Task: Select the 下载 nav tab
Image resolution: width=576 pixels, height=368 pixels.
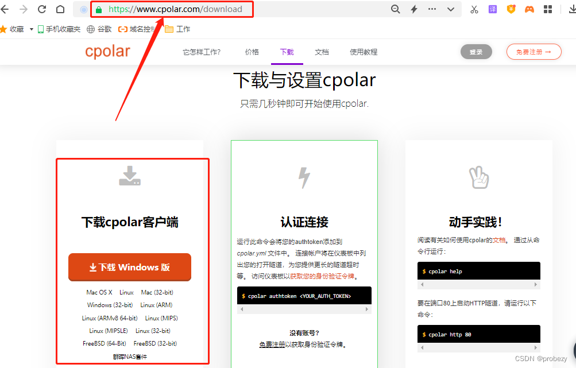Action: coord(287,52)
